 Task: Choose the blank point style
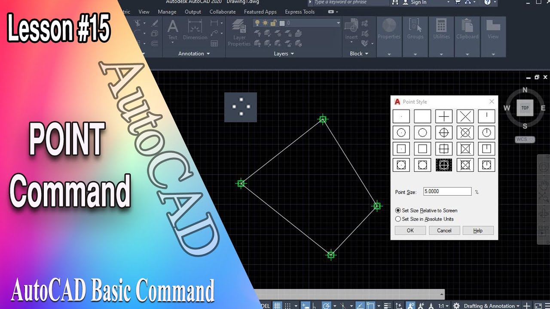pos(422,116)
